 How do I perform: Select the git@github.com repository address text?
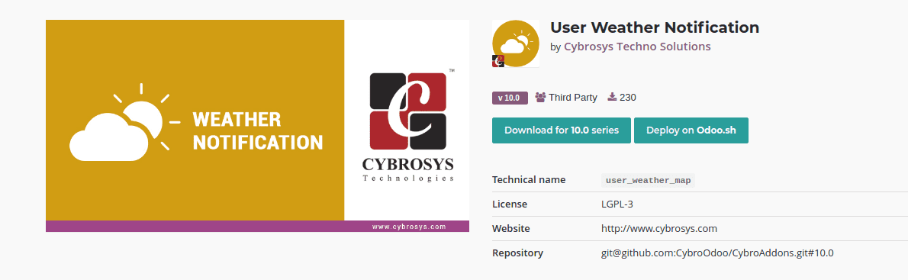click(717, 253)
